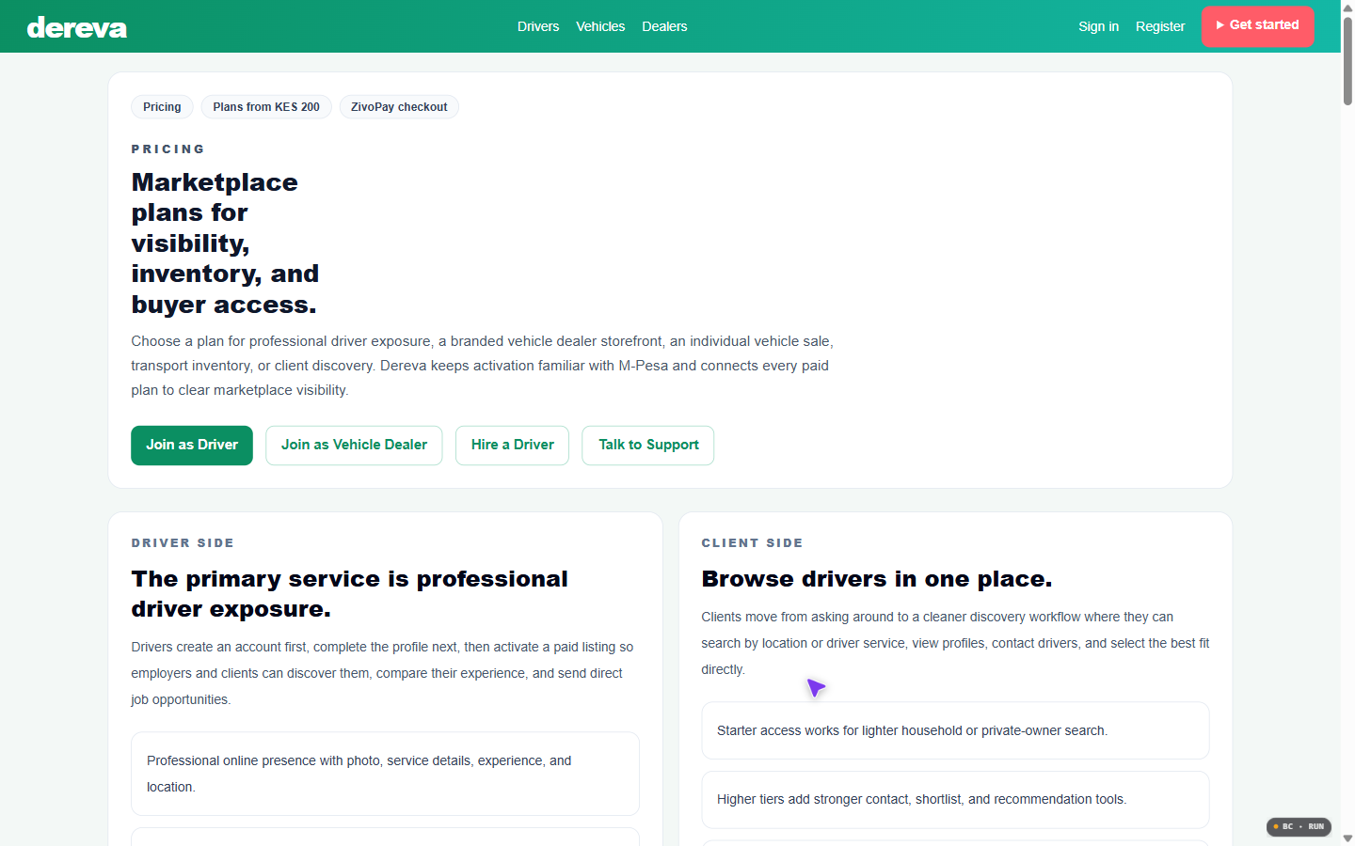Click the Sign in link
The width and height of the screenshot is (1355, 846).
point(1098,26)
